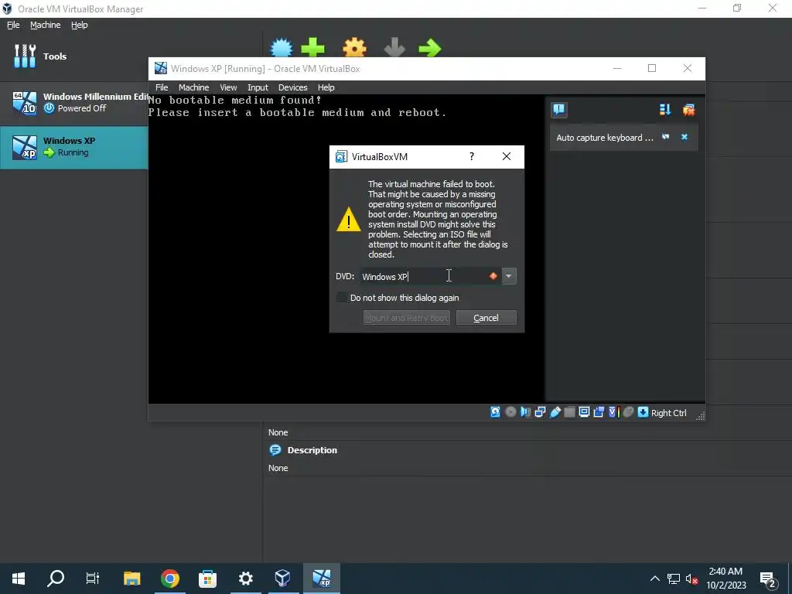792x594 pixels.
Task: Show hidden tray icons chevron
Action: 654,579
